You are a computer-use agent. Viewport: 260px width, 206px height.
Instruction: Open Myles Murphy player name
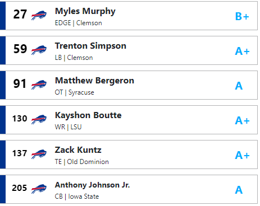pos(85,12)
